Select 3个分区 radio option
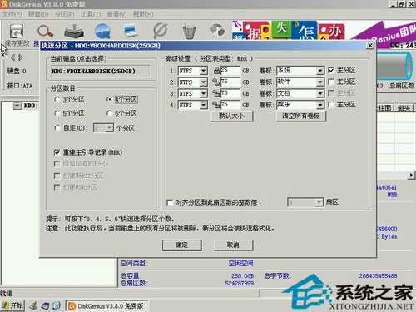416x312 pixels. coord(57,99)
